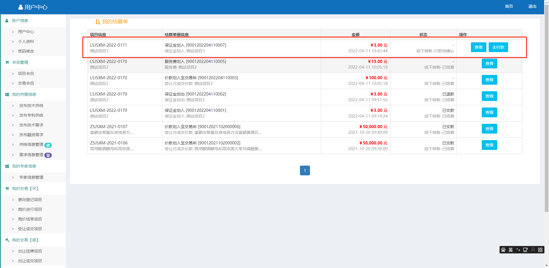Click project code LSJSXM-2022-0171
This screenshot has width=549, height=268.
(x=108, y=45)
